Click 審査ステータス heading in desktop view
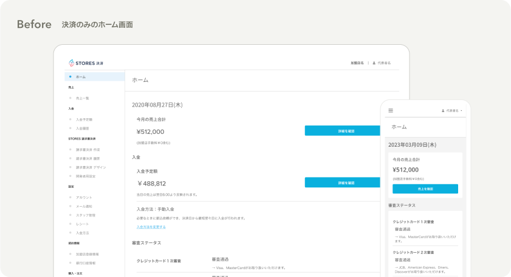The image size is (511, 277). (x=146, y=243)
